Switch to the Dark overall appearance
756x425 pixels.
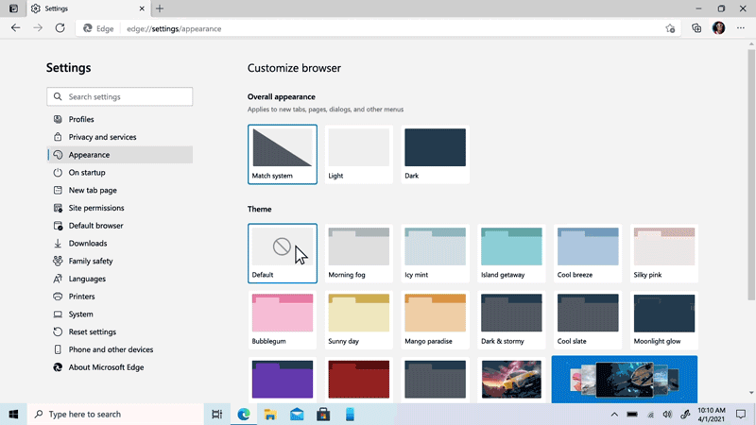coord(435,154)
